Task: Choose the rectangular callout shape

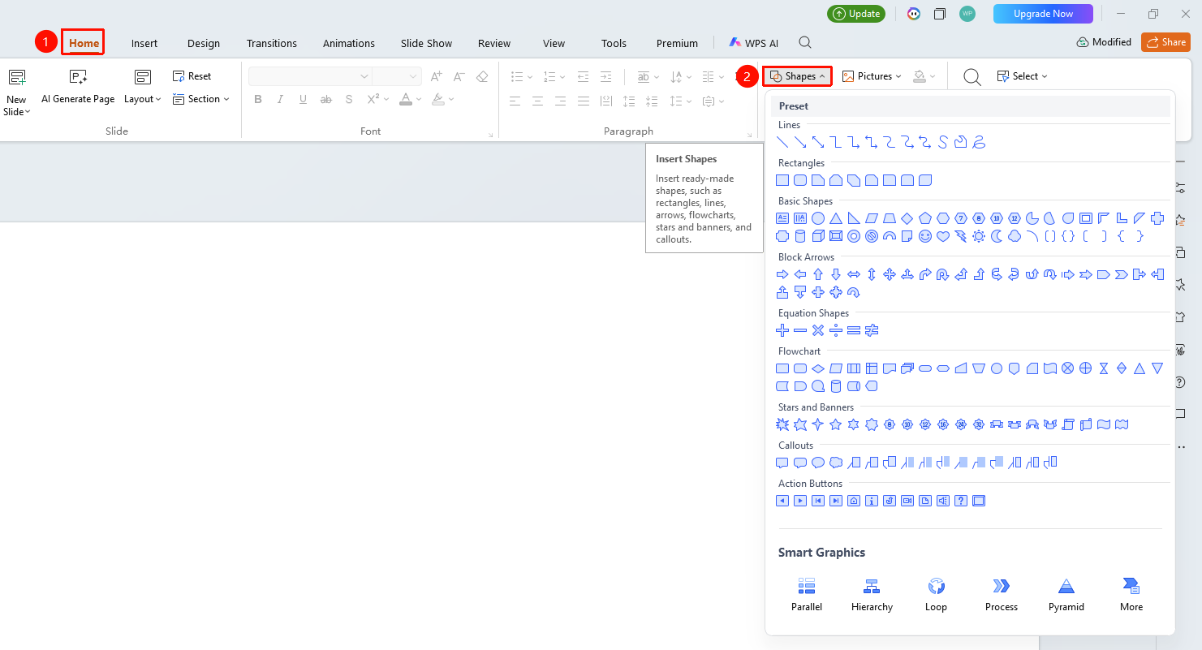Action: click(x=782, y=463)
